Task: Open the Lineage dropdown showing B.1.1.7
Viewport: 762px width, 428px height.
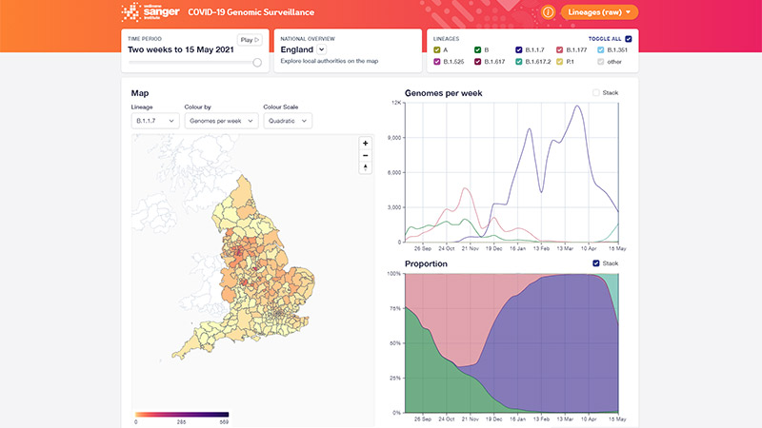Action: click(154, 121)
